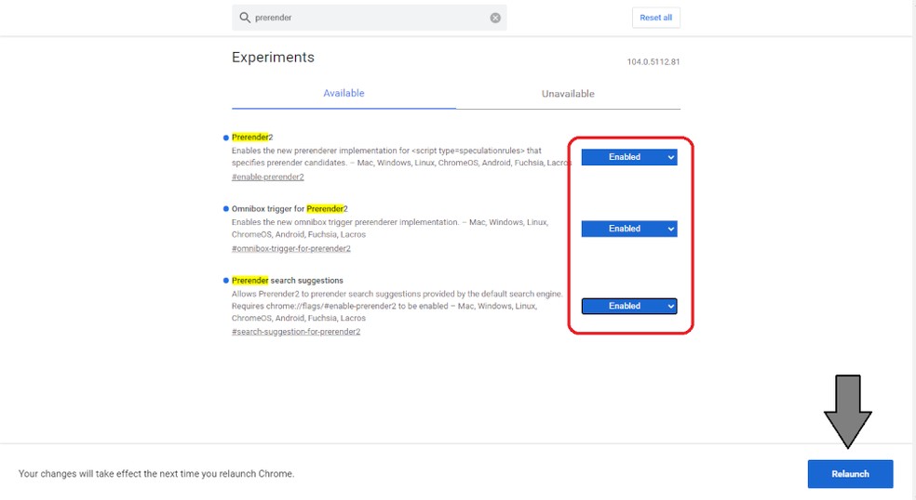Focus the search flags input field
Image resolution: width=916 pixels, height=500 pixels.
pos(368,18)
